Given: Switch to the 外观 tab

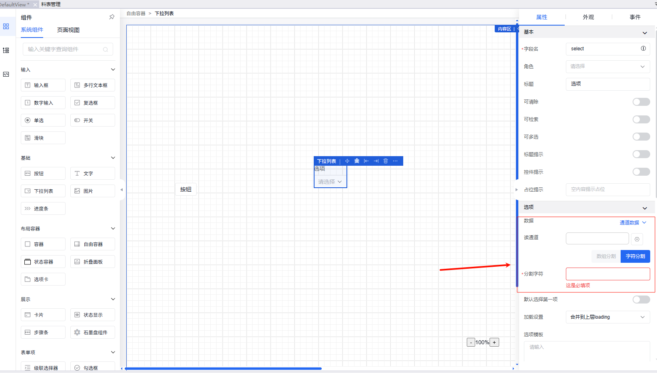Looking at the screenshot, I should (588, 17).
